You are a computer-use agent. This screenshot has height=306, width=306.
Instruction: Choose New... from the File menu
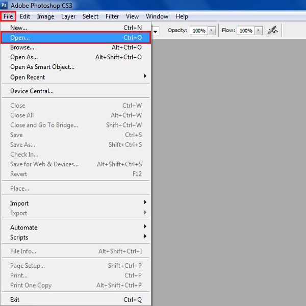click(76, 28)
